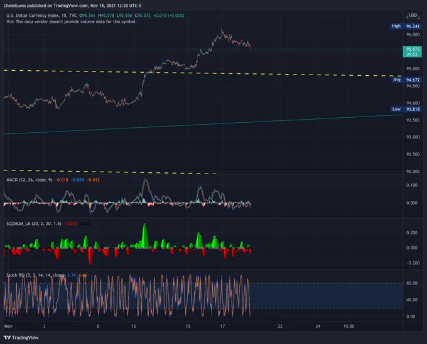
Task: Click the date label 3 on time axis
Action: click(44, 326)
